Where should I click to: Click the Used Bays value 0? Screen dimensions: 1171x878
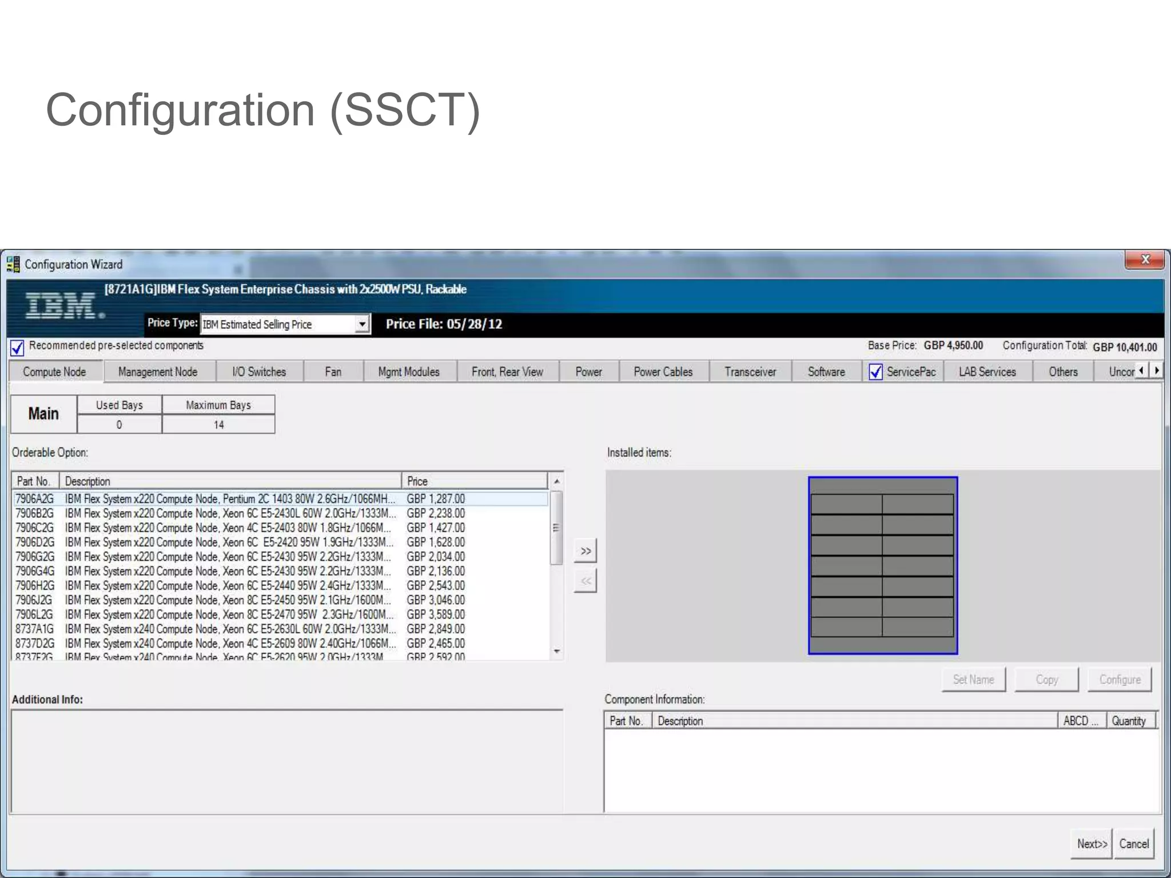pyautogui.click(x=119, y=425)
